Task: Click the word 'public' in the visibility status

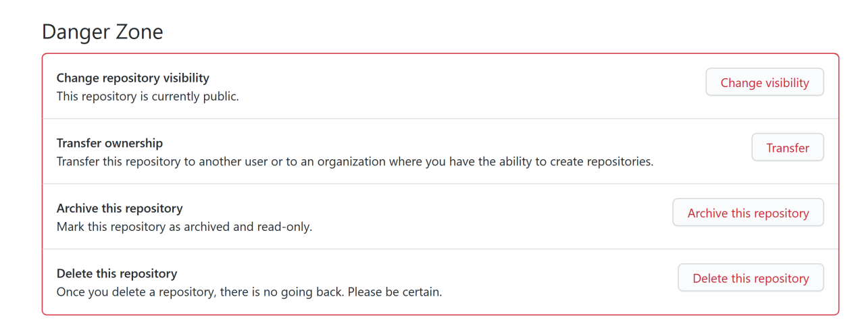Action: [220, 97]
